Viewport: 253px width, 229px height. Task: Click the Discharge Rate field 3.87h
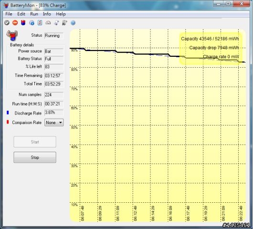click(54, 113)
